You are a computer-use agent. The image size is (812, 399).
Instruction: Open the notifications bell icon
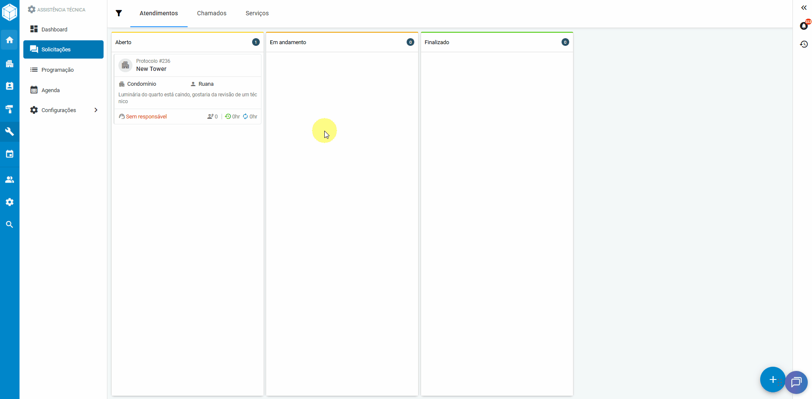pyautogui.click(x=804, y=26)
